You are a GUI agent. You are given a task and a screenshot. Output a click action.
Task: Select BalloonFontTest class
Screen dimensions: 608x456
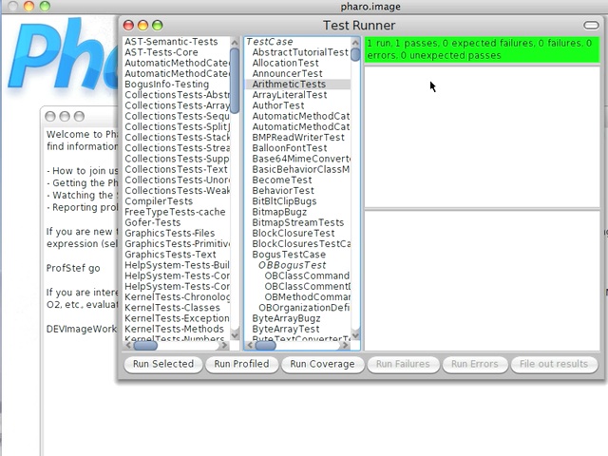click(x=290, y=148)
